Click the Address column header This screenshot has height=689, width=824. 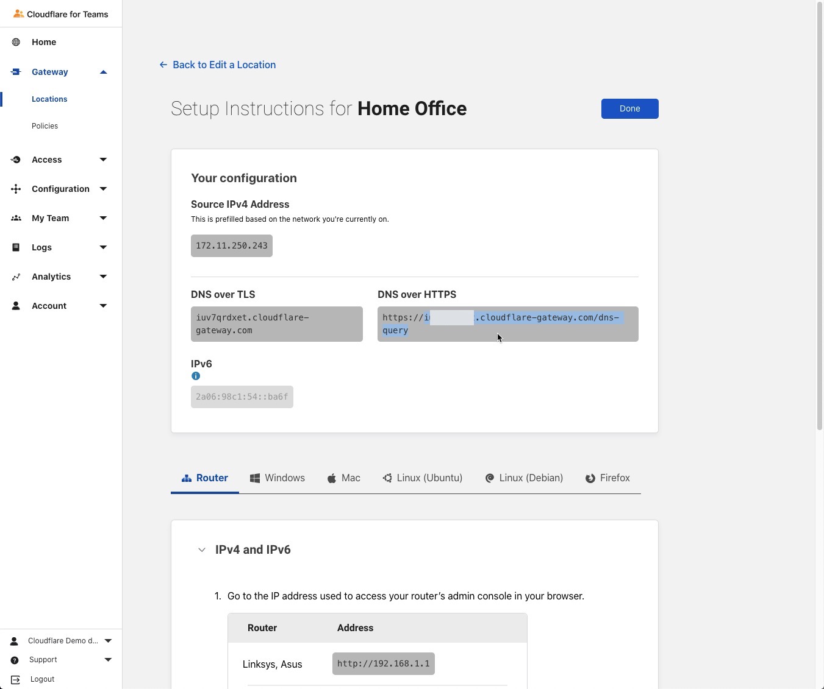pos(356,628)
